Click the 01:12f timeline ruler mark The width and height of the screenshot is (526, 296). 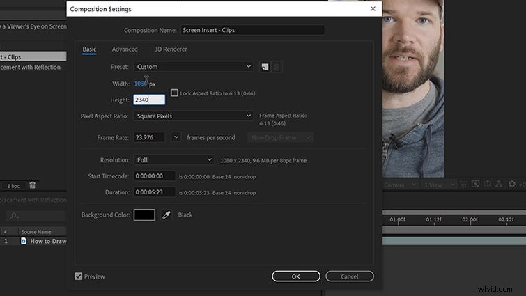[434, 219]
